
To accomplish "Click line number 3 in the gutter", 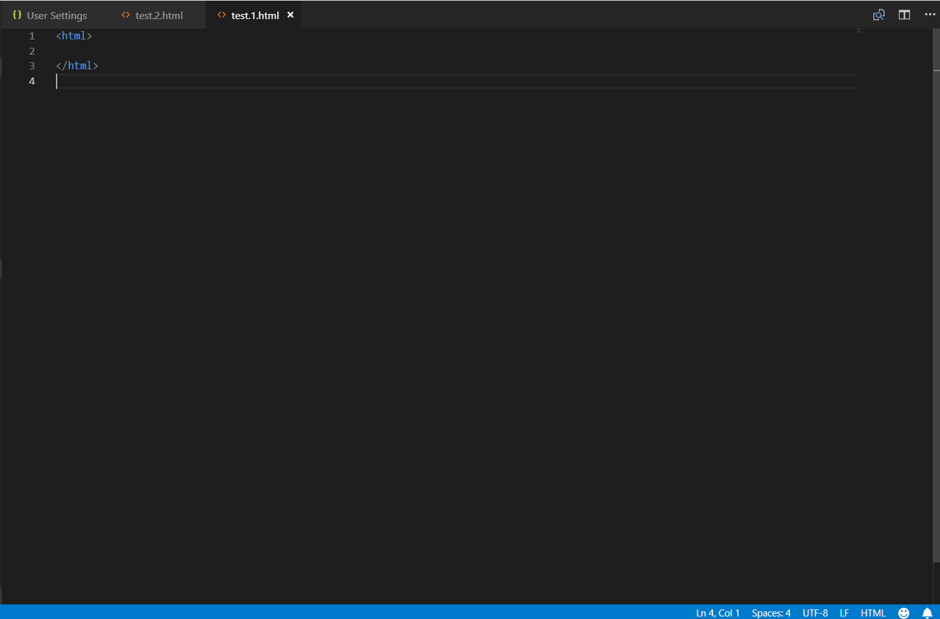I will pos(32,65).
